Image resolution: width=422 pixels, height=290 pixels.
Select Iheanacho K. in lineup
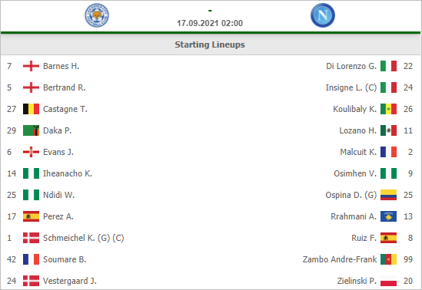(x=68, y=173)
